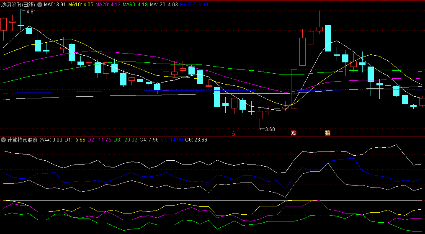This screenshot has height=234, width=425.
Task: Select the magenta D2: -11.75 label
Action: 99,140
